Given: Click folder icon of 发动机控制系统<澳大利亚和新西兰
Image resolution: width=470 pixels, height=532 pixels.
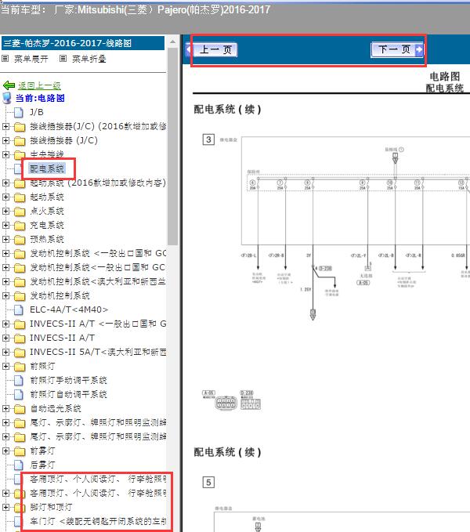Looking at the screenshot, I should [20, 282].
